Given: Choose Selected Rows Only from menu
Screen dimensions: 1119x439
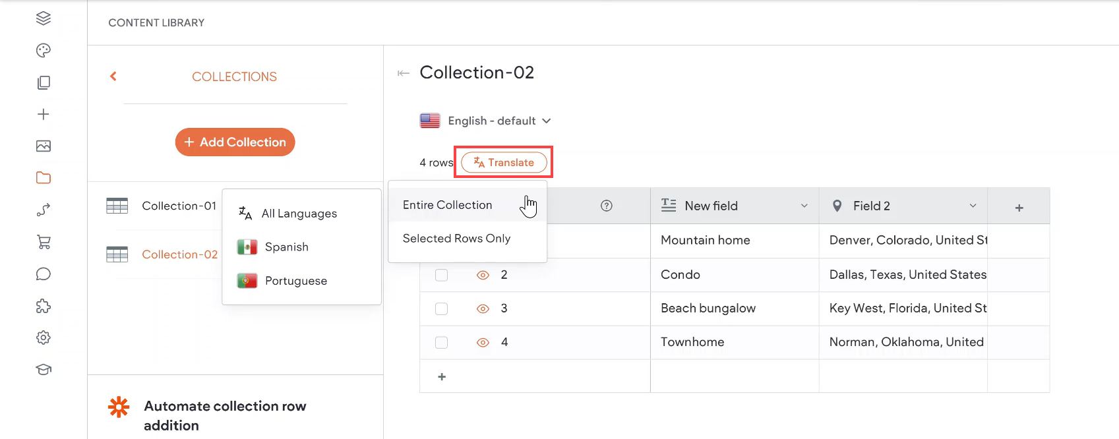Looking at the screenshot, I should tap(456, 239).
